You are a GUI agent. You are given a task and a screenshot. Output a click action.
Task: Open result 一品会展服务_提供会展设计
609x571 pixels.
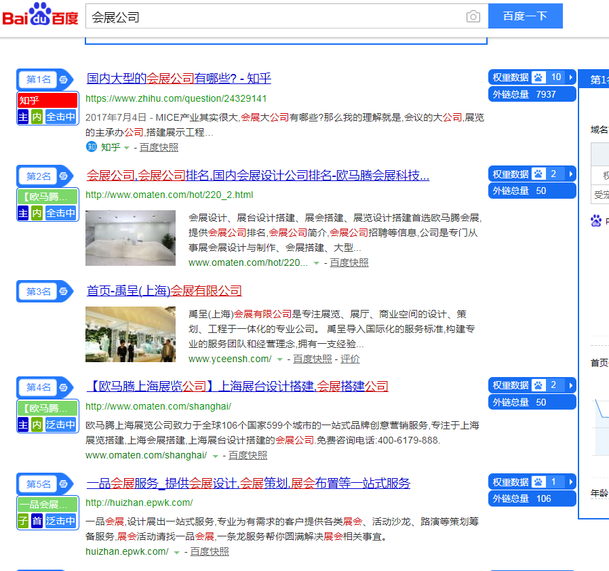248,484
